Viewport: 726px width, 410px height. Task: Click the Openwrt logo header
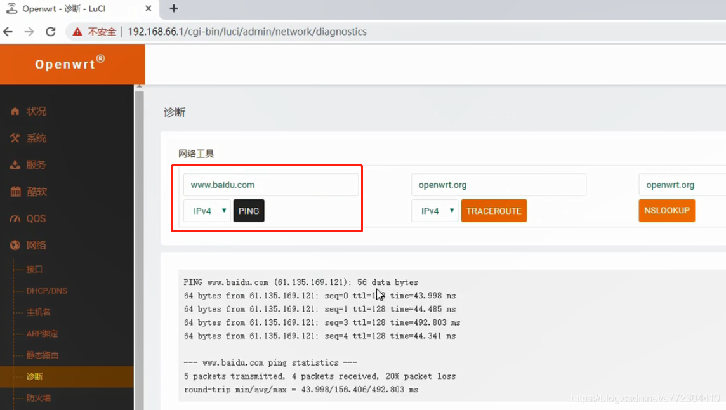(70, 63)
